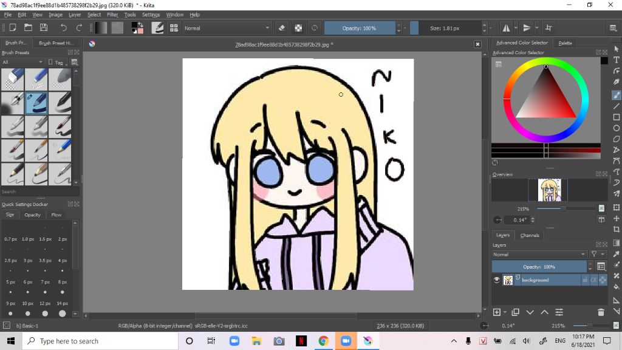622x350 pixels.
Task: Switch to Brush Preset History tab
Action: [56, 43]
